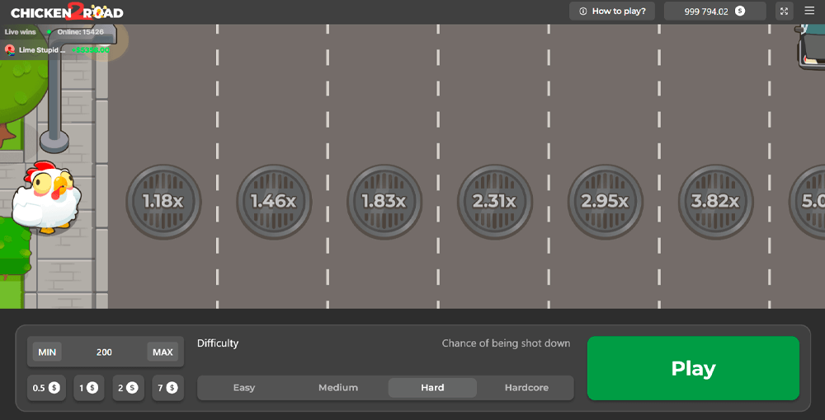Select the Hard difficulty option
Image resolution: width=825 pixels, height=420 pixels.
[432, 388]
